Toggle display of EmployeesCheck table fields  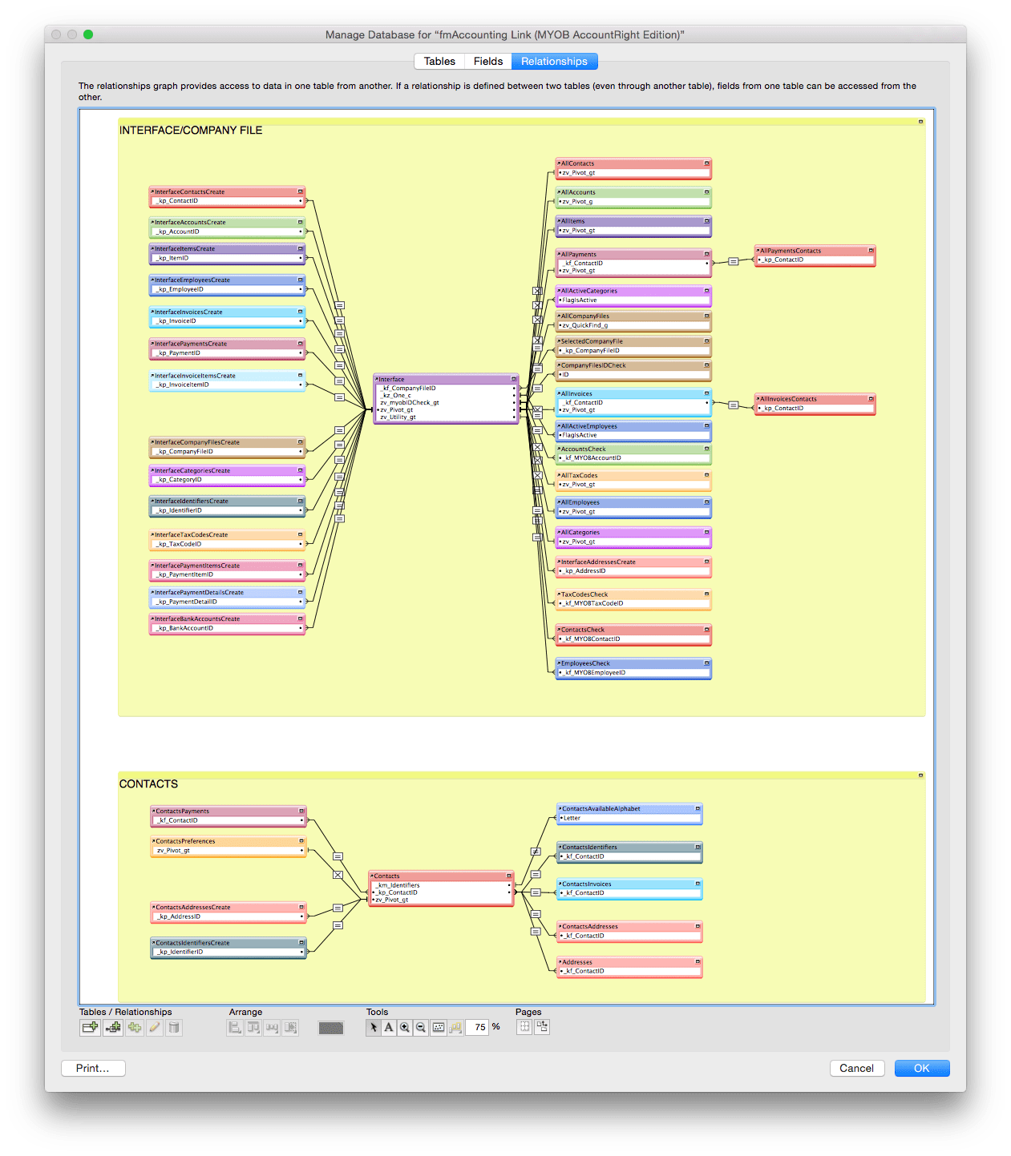(706, 663)
